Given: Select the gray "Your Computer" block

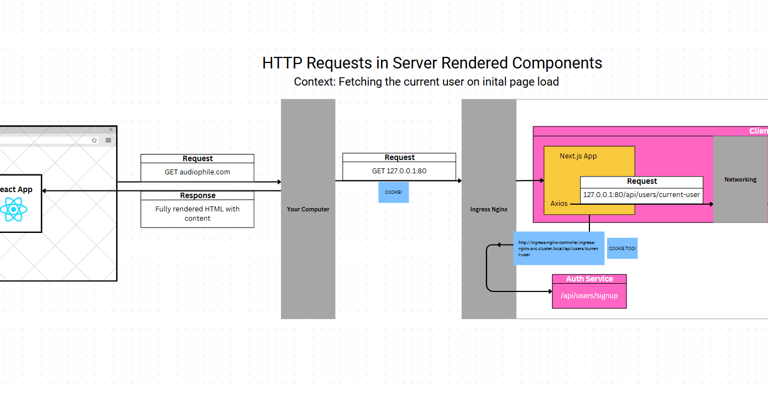Looking at the screenshot, I should coord(308,209).
